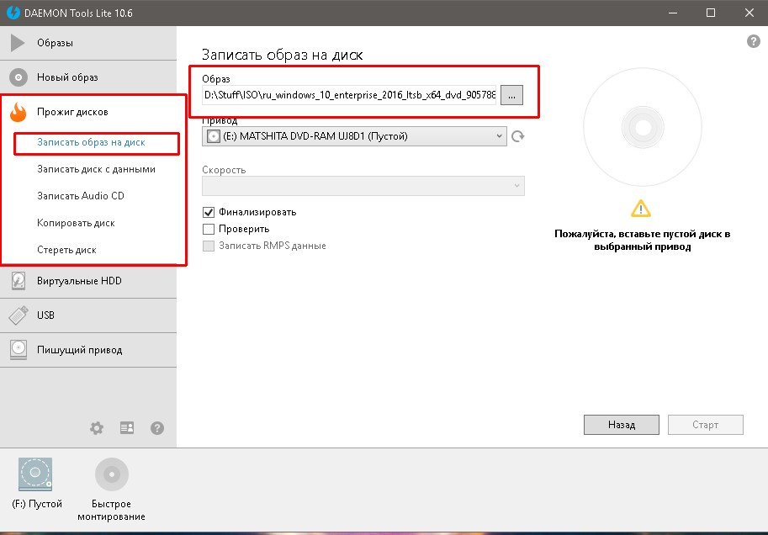Click the DAEMON Tools lightning logo

tap(13, 13)
